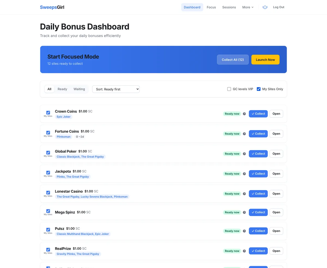Click the clock icon in RealPrize row
Screen dimensions: 327x268
pos(244,251)
